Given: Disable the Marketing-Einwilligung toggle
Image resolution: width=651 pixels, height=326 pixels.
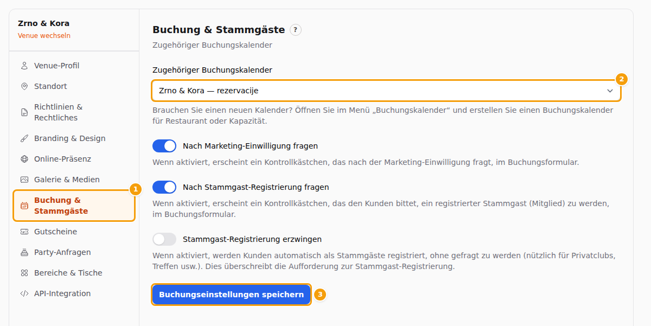Looking at the screenshot, I should pyautogui.click(x=164, y=146).
